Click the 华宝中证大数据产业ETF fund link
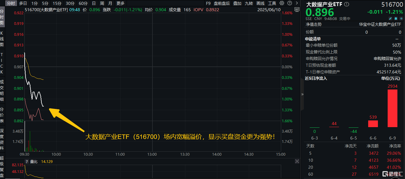The height and width of the screenshot is (179, 405). point(380,24)
